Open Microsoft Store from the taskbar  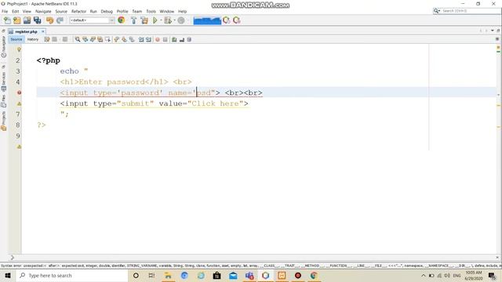(216, 275)
